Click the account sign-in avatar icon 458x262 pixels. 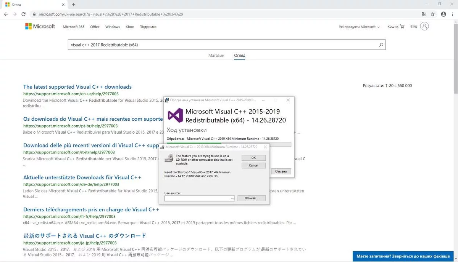(x=424, y=26)
